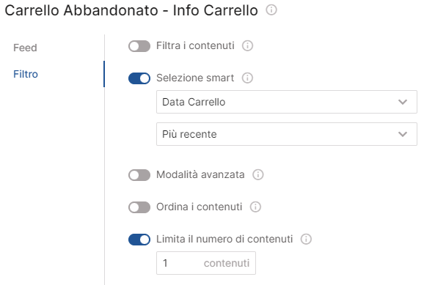This screenshot has width=424, height=285.
Task: Switch to the Feed tab
Action: point(25,48)
